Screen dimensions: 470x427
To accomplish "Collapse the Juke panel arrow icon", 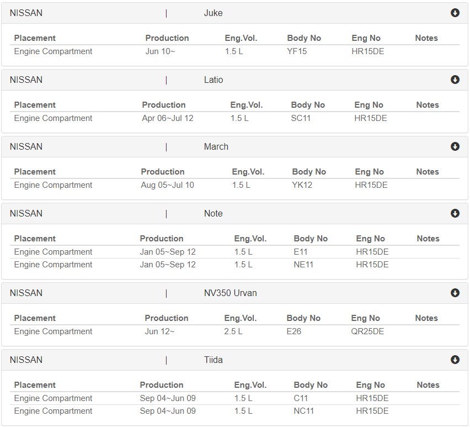I will 455,13.
